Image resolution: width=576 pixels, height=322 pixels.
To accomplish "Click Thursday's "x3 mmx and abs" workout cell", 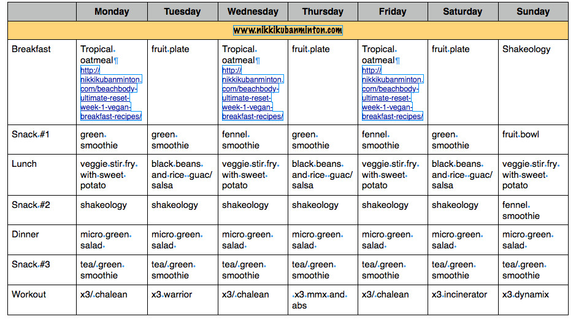I will (319, 300).
